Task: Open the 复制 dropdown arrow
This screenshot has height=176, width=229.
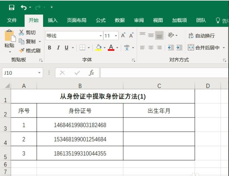Action: [40, 42]
